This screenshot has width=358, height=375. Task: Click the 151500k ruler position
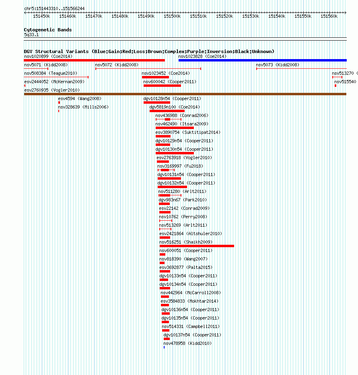172,16
